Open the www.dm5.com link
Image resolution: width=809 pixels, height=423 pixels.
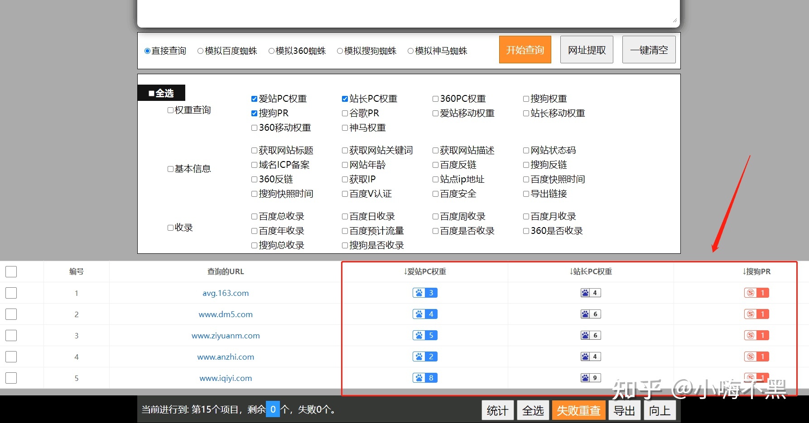pyautogui.click(x=226, y=314)
